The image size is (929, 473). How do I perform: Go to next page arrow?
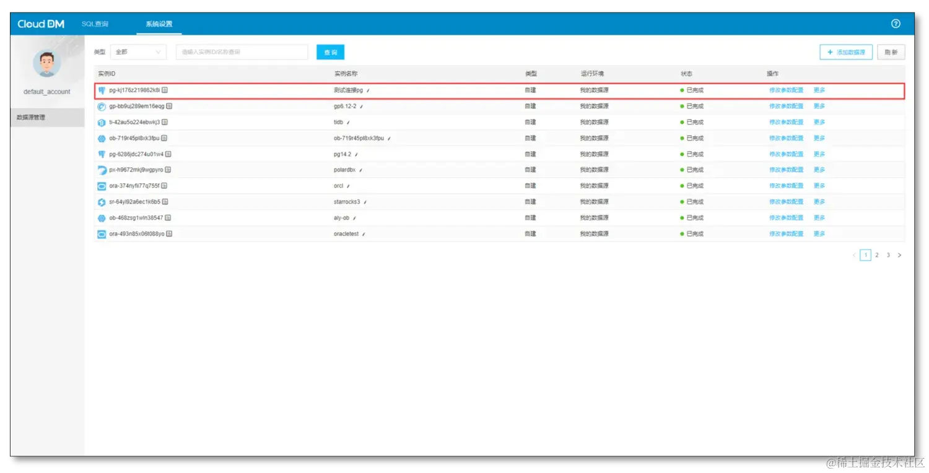(x=899, y=255)
